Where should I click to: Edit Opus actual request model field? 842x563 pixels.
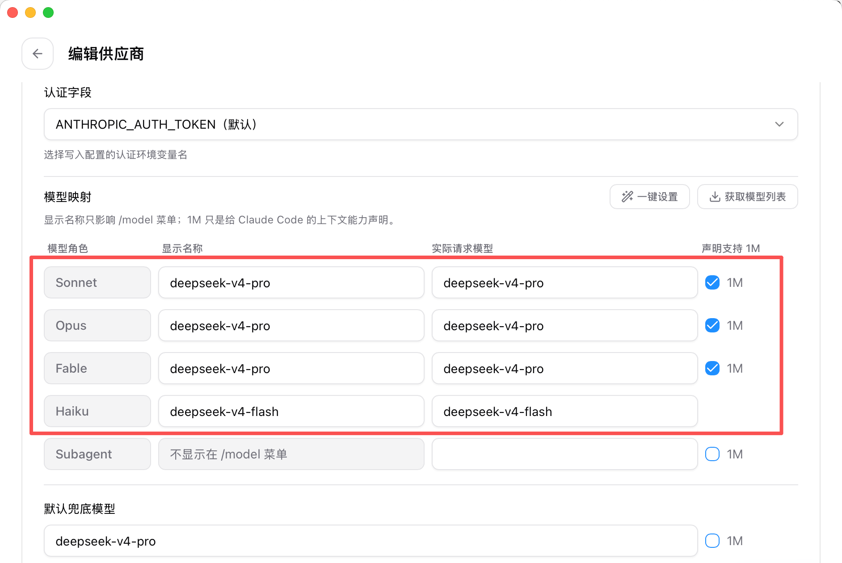[x=564, y=325]
